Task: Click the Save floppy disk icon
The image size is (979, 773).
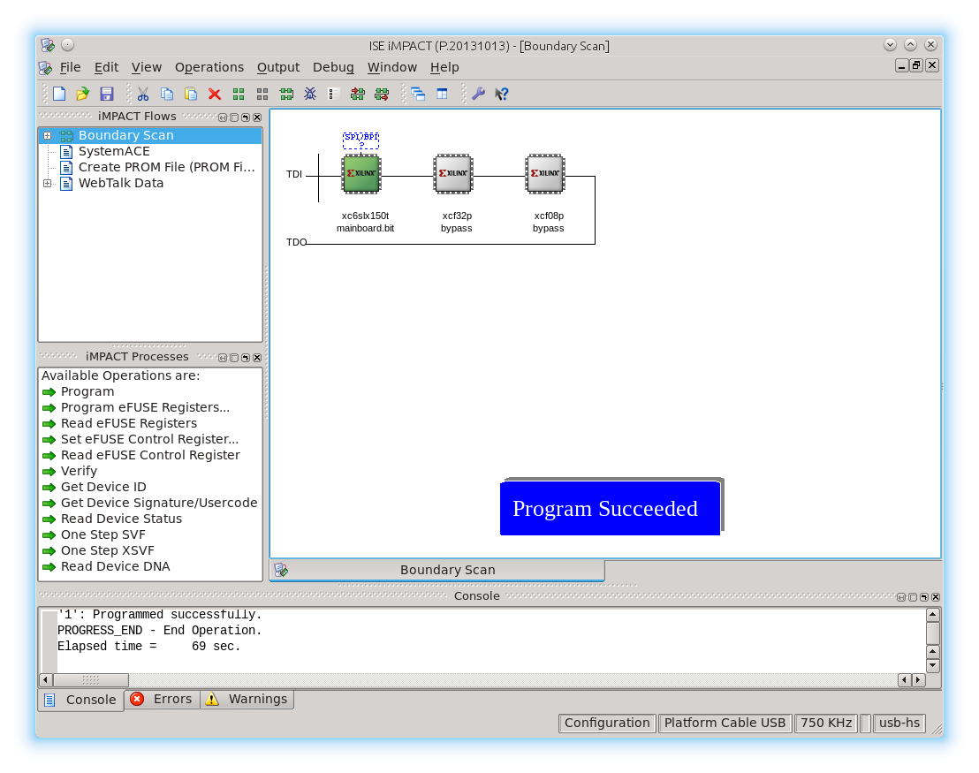Action: click(x=107, y=94)
